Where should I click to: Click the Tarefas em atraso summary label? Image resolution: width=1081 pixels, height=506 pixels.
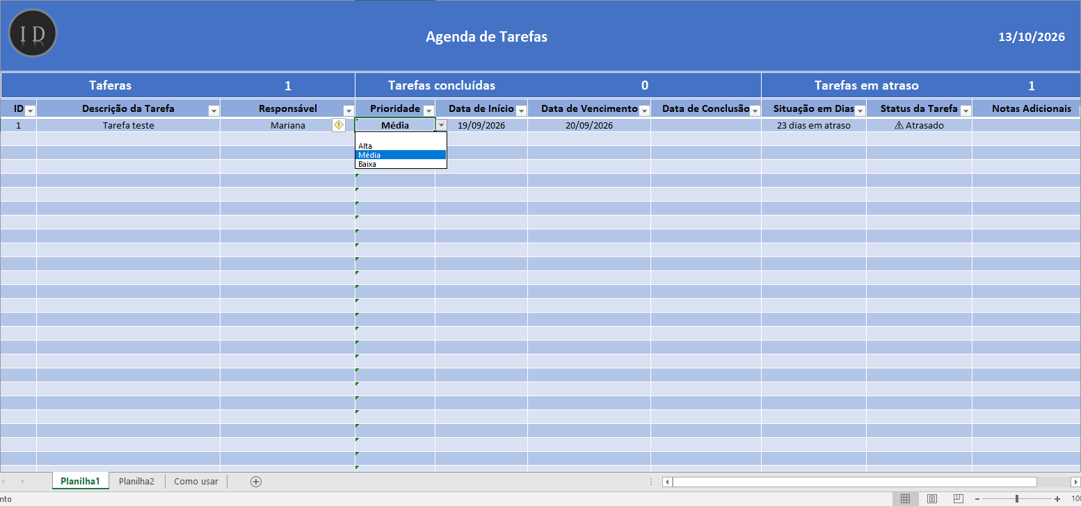pyautogui.click(x=867, y=85)
